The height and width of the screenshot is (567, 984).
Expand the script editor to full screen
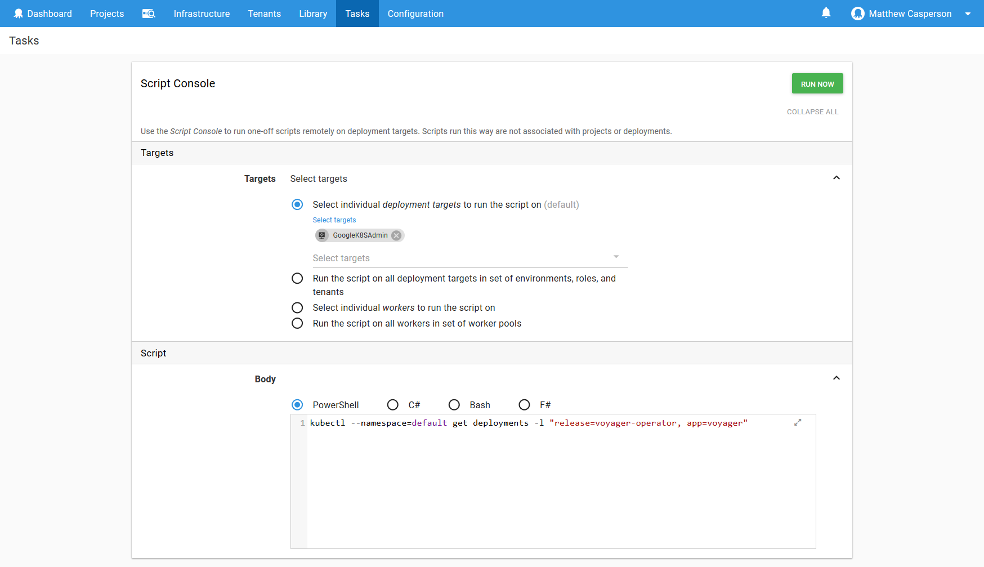pos(798,422)
